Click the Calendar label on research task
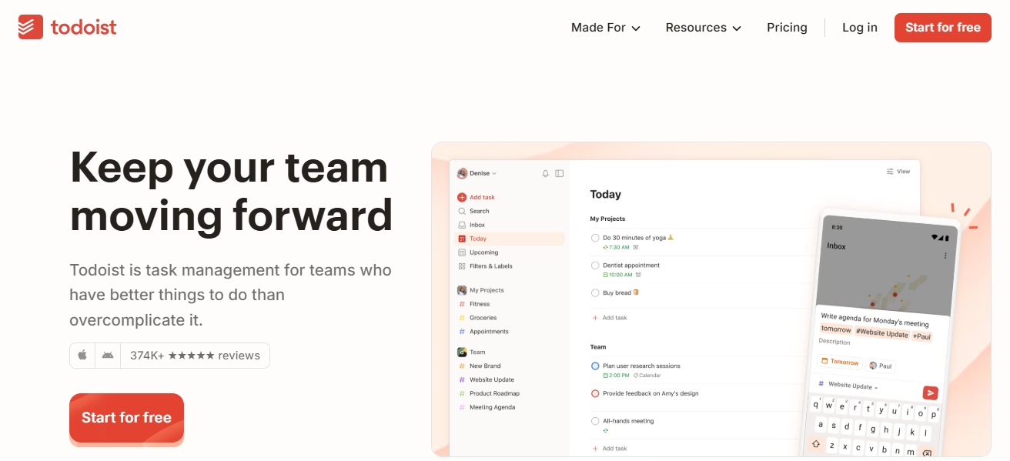 647,376
